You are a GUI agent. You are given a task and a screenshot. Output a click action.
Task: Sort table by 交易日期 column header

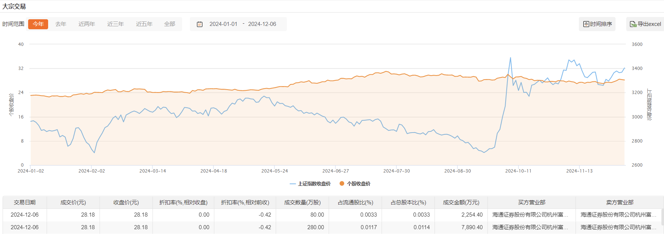click(25, 203)
